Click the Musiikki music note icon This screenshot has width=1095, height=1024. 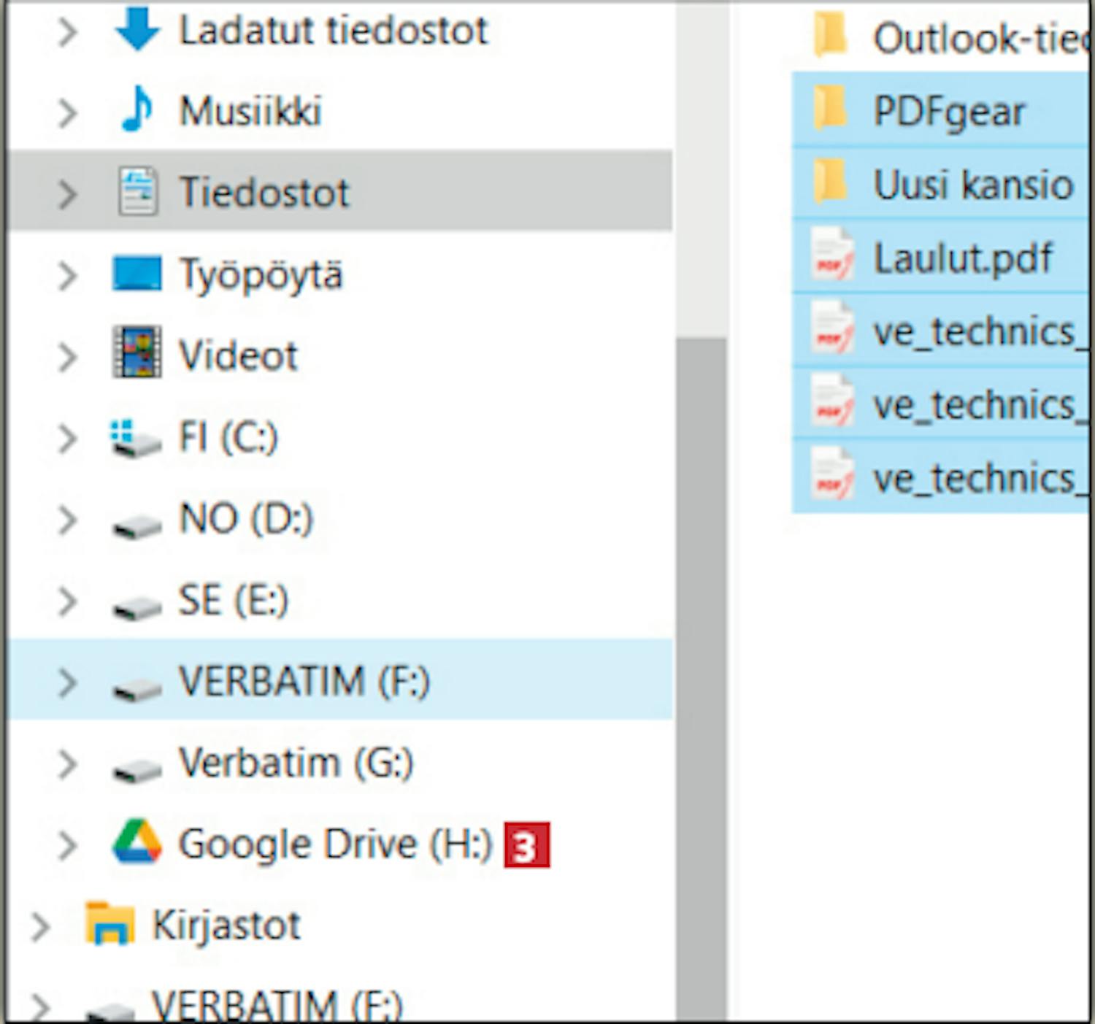pyautogui.click(x=137, y=111)
